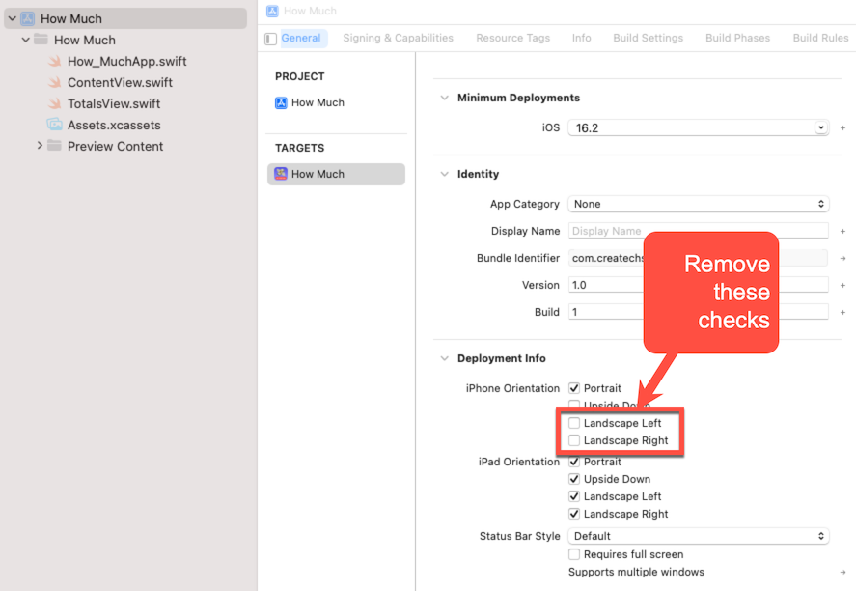
Task: Expand the Preview Content folder disclosure arrow
Action: tap(40, 145)
